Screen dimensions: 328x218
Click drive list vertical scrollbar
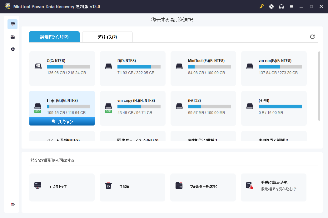tap(319, 86)
